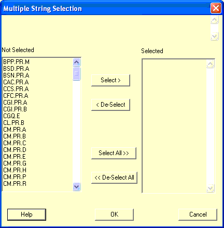
Task: Close the Multiple String Selection window
Action: [216, 8]
